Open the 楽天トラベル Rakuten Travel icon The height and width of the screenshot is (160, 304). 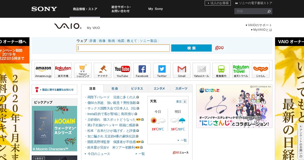tap(241, 70)
